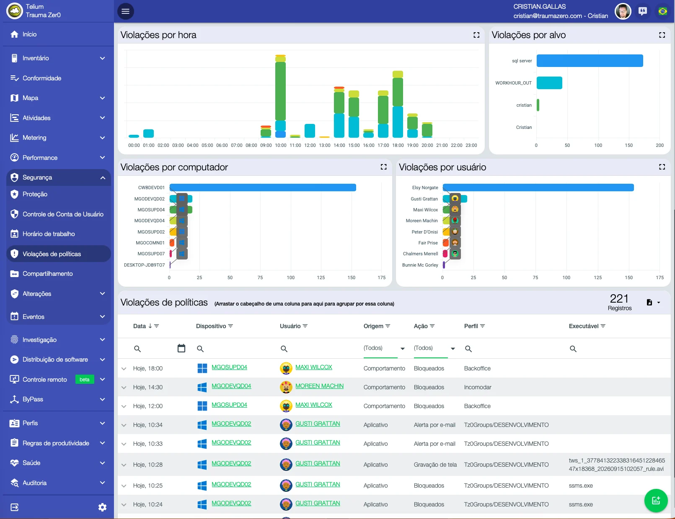
Task: Expand the Performance menu
Action: [103, 158]
